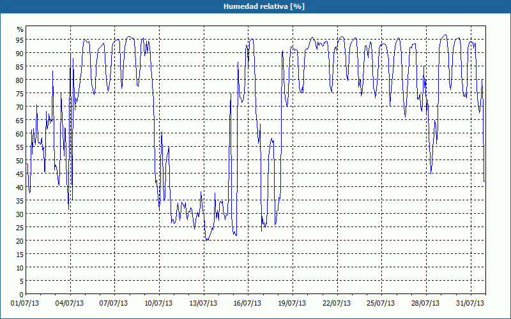Screen dimensions: 511x319
Task: Select the 10 value on the y-axis
Action: pos(20,268)
